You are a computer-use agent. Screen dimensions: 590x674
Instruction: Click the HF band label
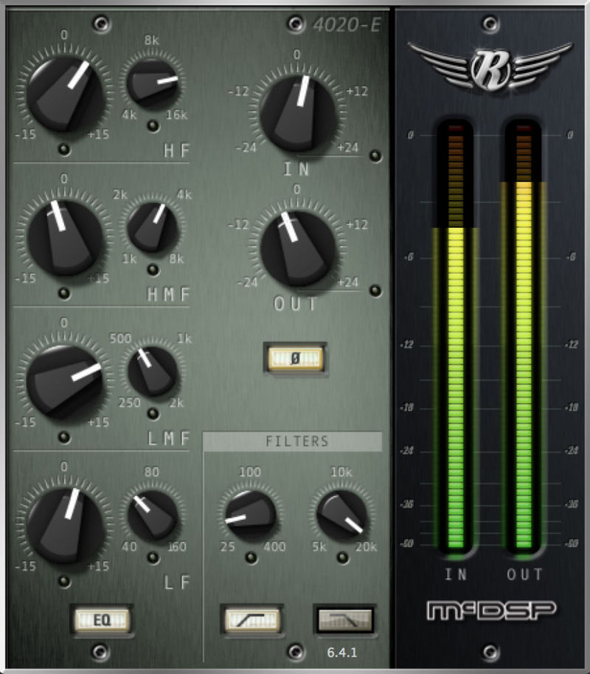pos(176,151)
